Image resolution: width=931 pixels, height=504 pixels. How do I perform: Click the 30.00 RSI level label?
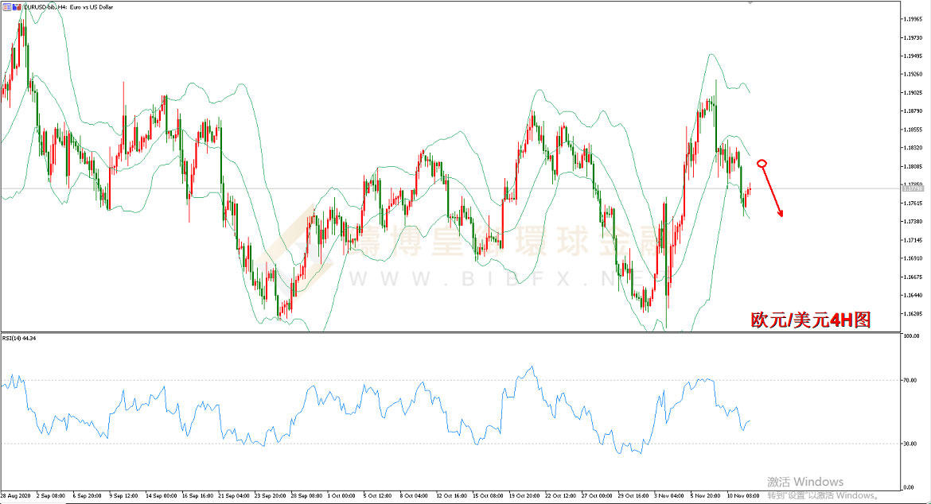click(910, 444)
